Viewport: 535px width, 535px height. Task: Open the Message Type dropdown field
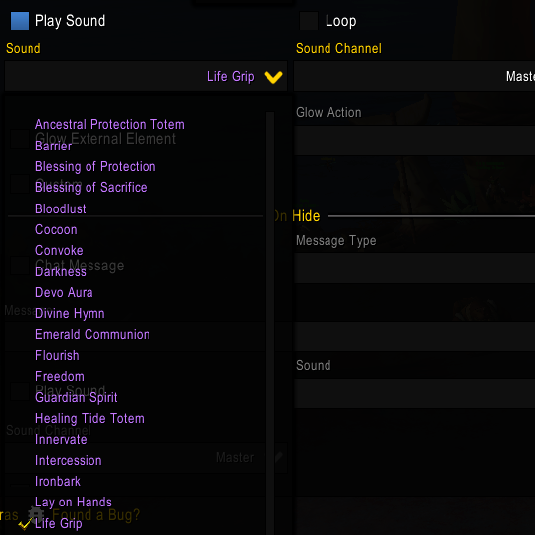tap(414, 268)
